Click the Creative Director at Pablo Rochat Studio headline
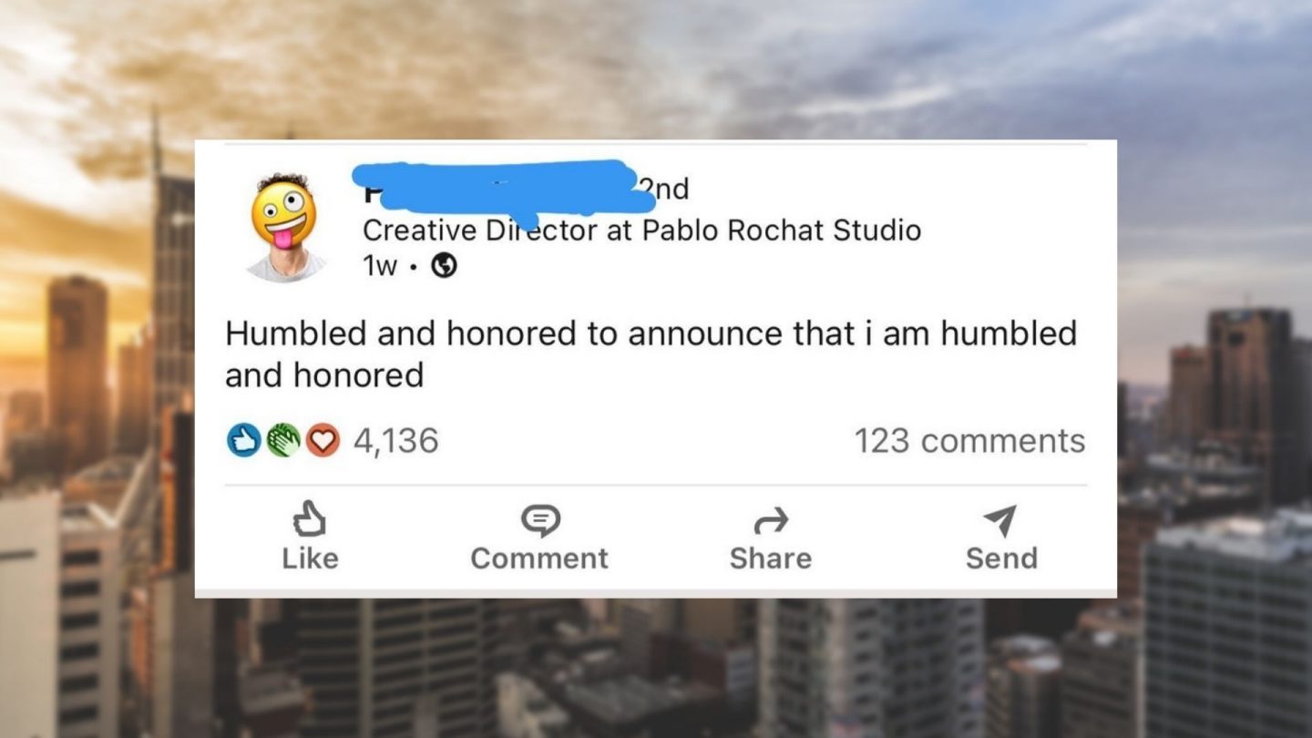 [641, 231]
